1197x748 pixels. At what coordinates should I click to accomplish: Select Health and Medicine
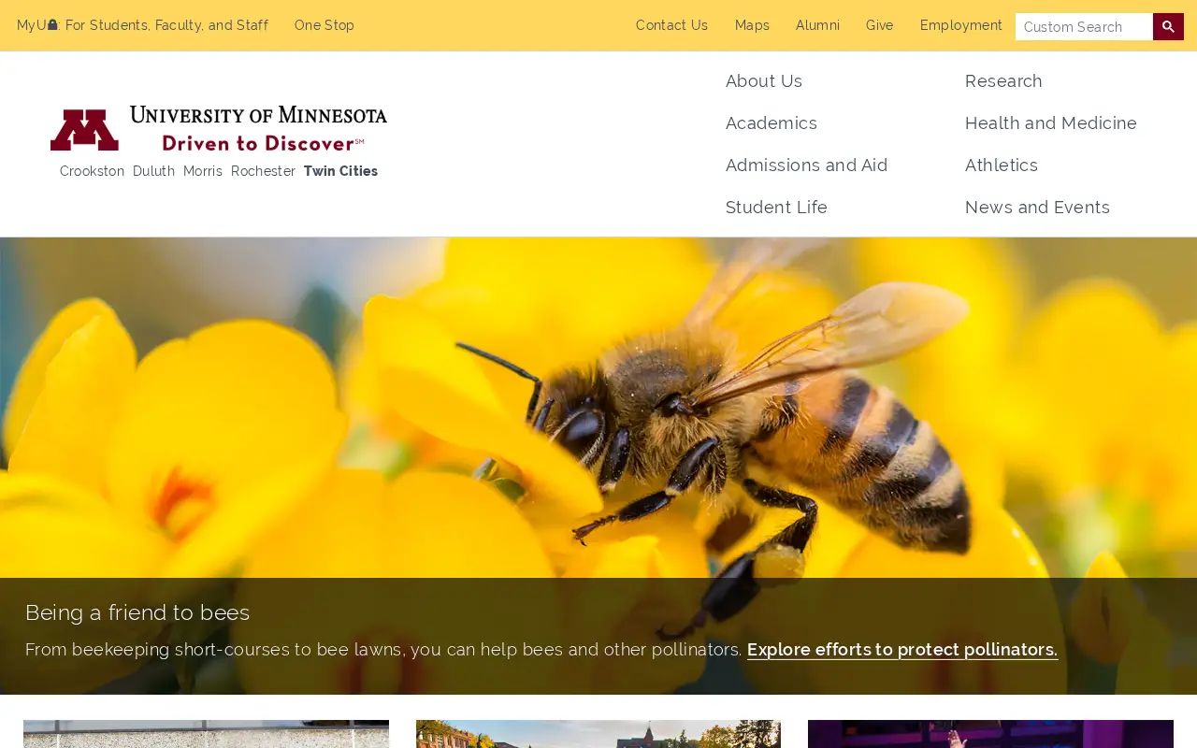(1051, 123)
